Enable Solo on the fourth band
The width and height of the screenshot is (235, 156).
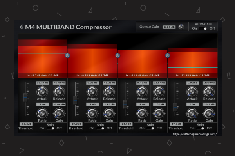click(201, 128)
